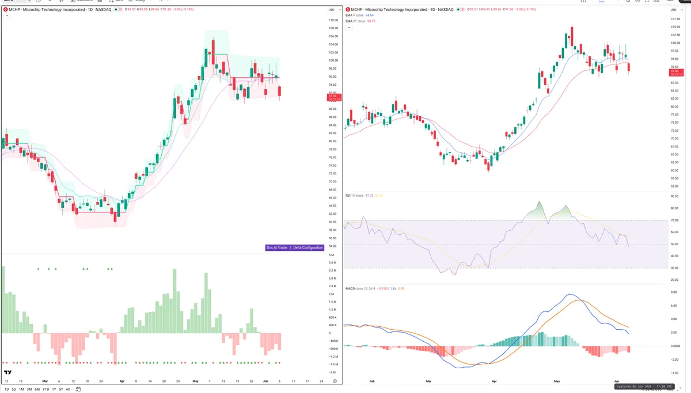Select the 6M time range
The width and height of the screenshot is (691, 393).
click(37, 390)
